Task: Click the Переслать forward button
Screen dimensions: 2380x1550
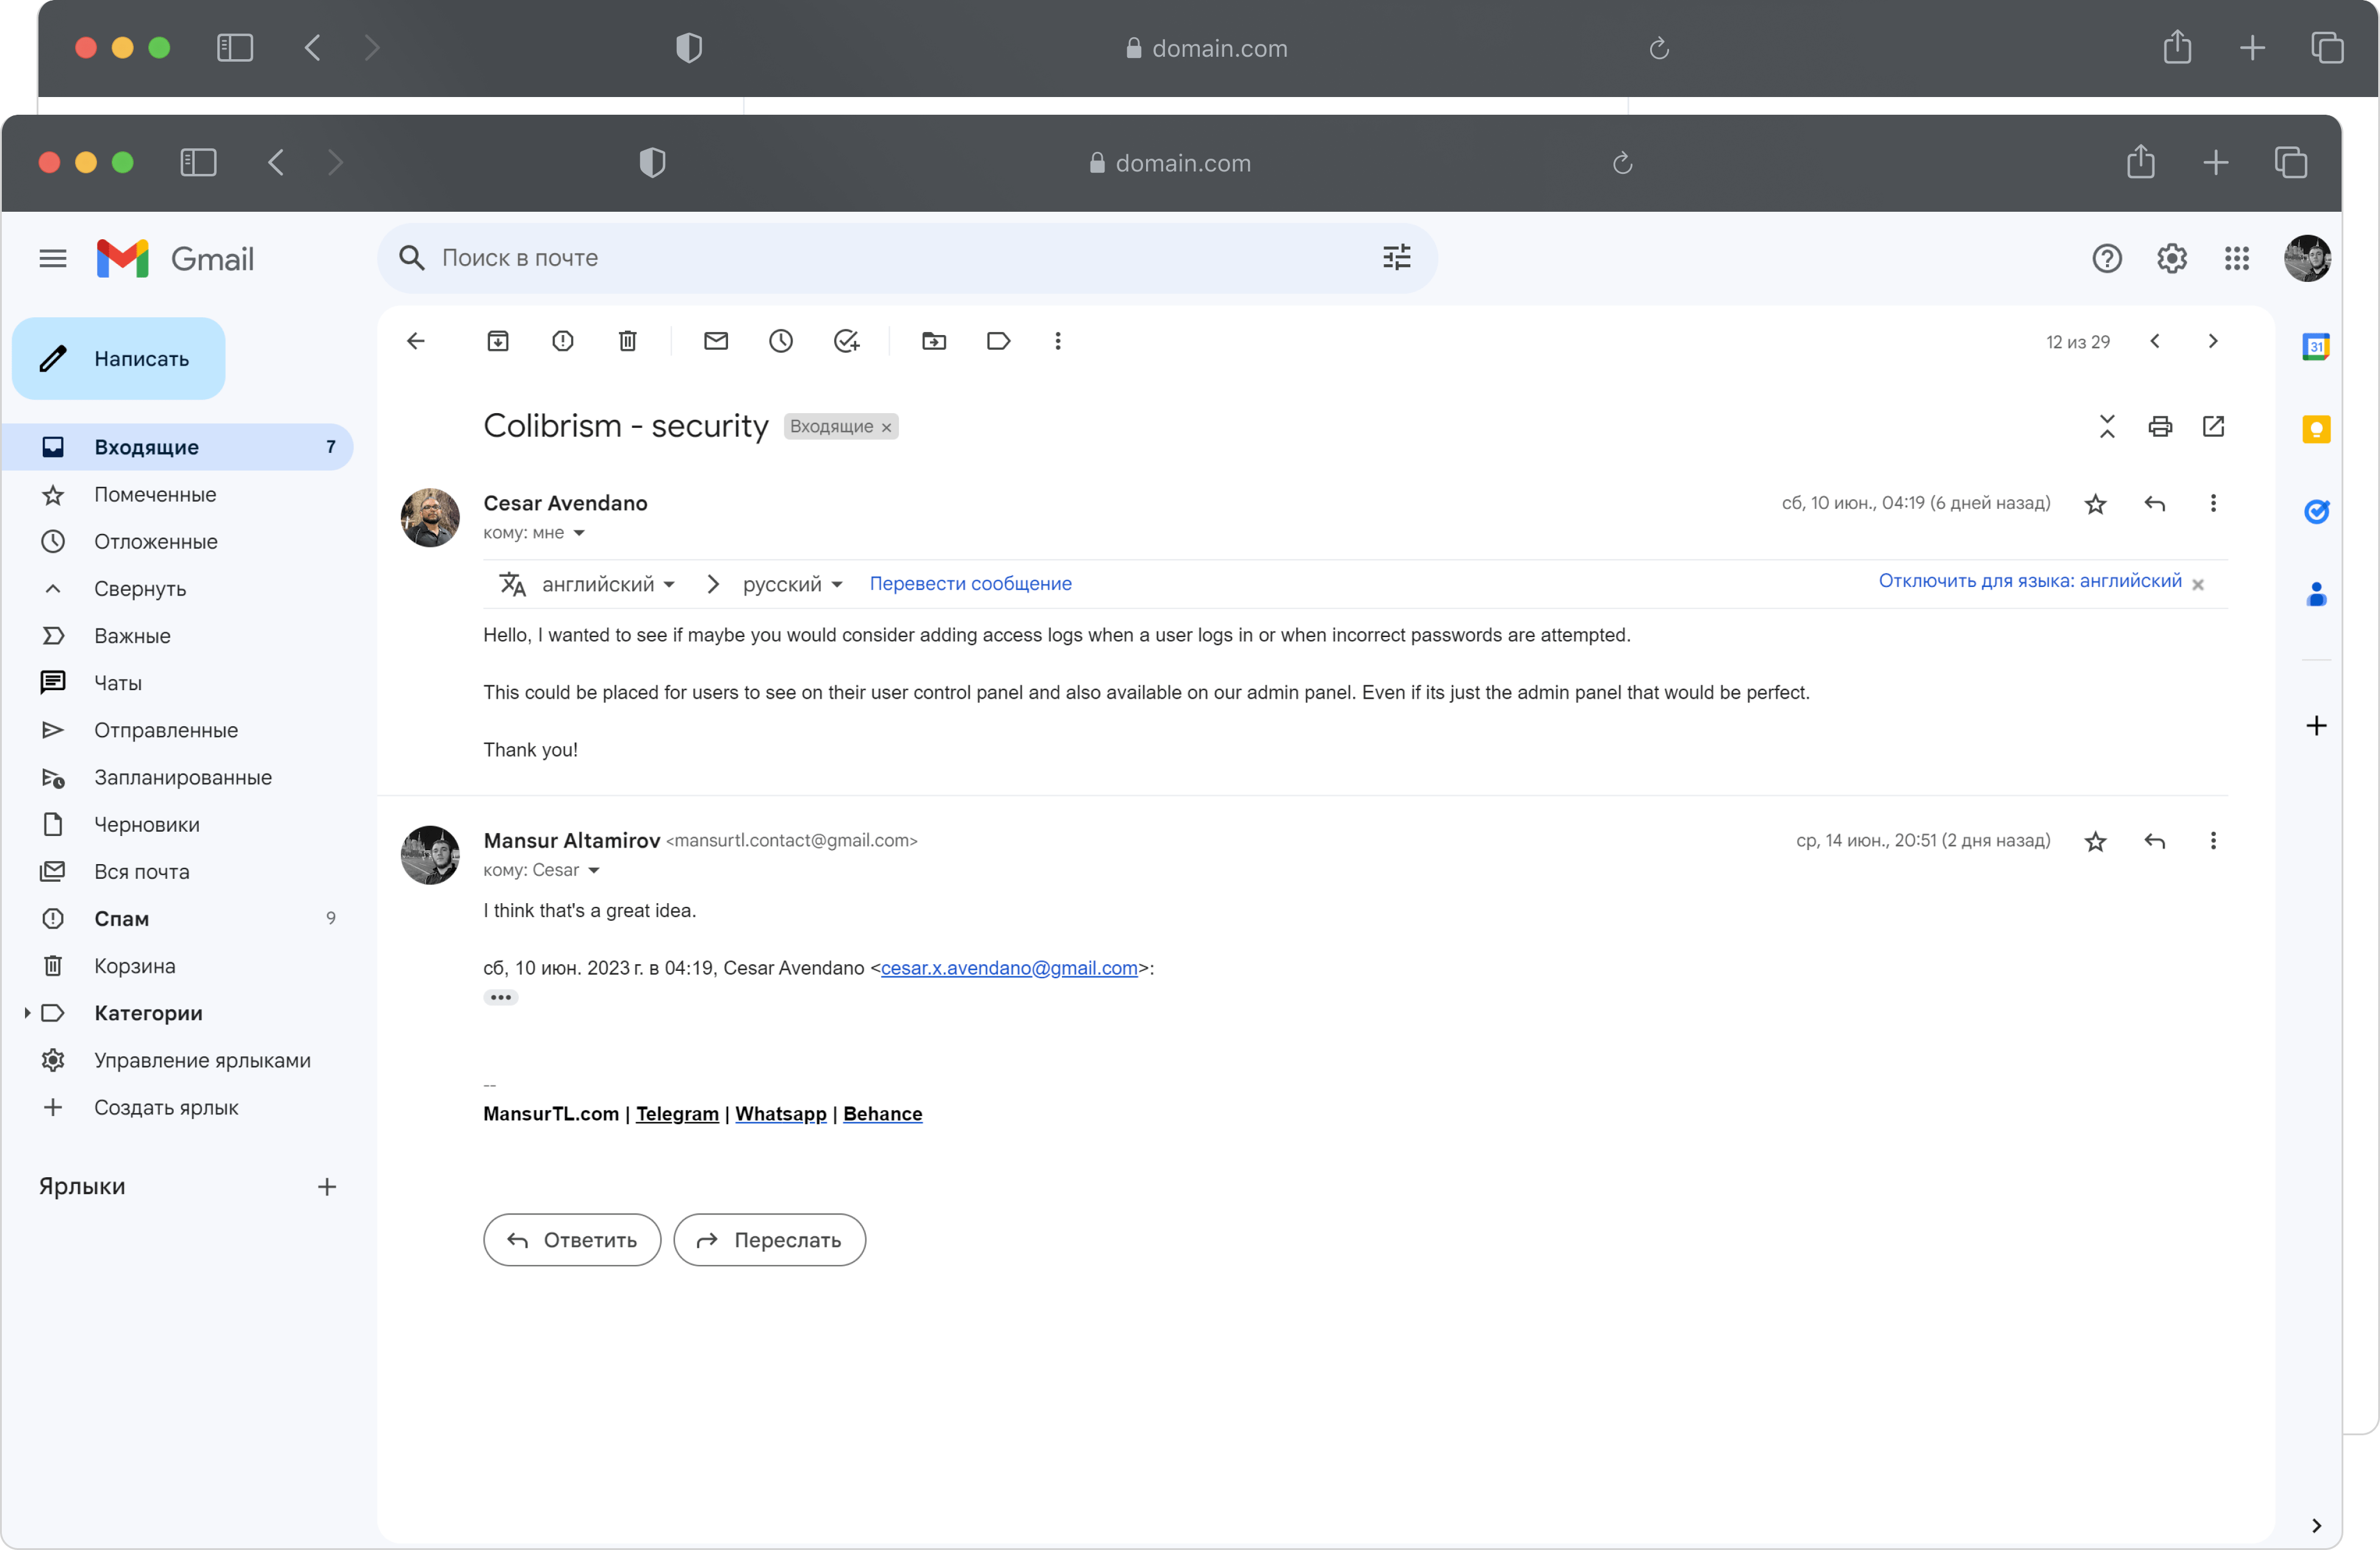Action: tap(769, 1240)
